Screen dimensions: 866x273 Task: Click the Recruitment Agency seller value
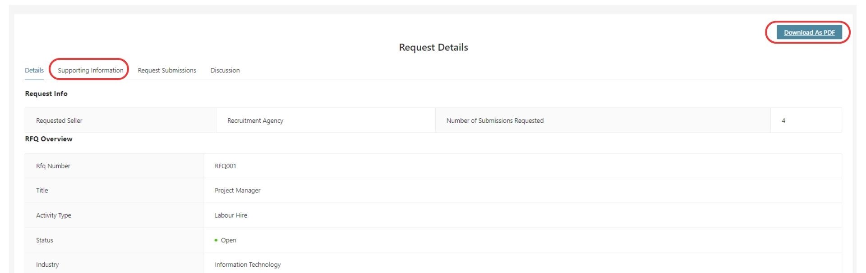tap(255, 121)
